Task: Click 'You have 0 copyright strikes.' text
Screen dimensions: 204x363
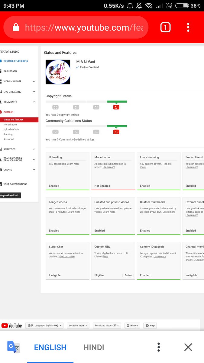Action: pyautogui.click(x=63, y=115)
